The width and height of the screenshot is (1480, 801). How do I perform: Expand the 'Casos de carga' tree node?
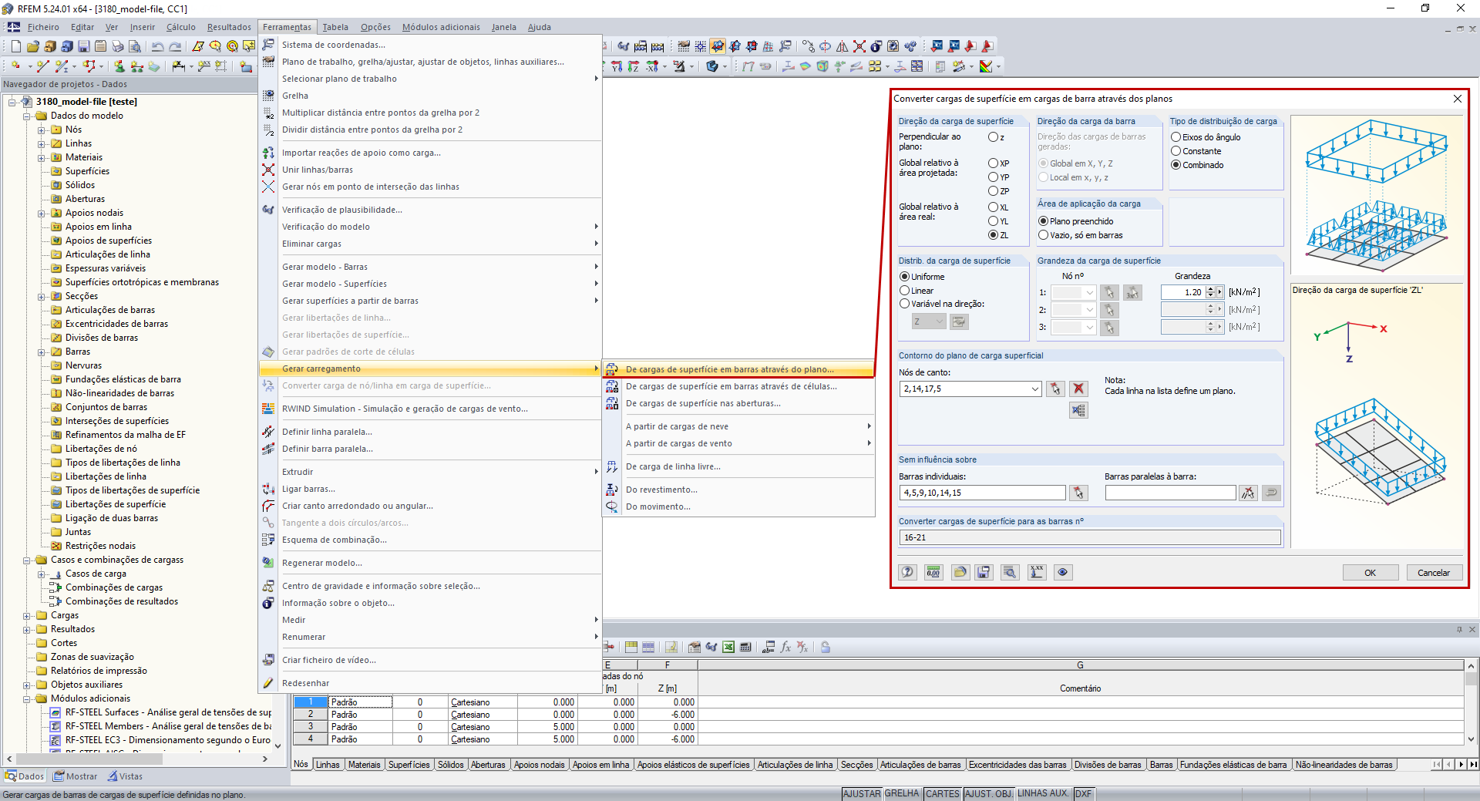point(42,574)
